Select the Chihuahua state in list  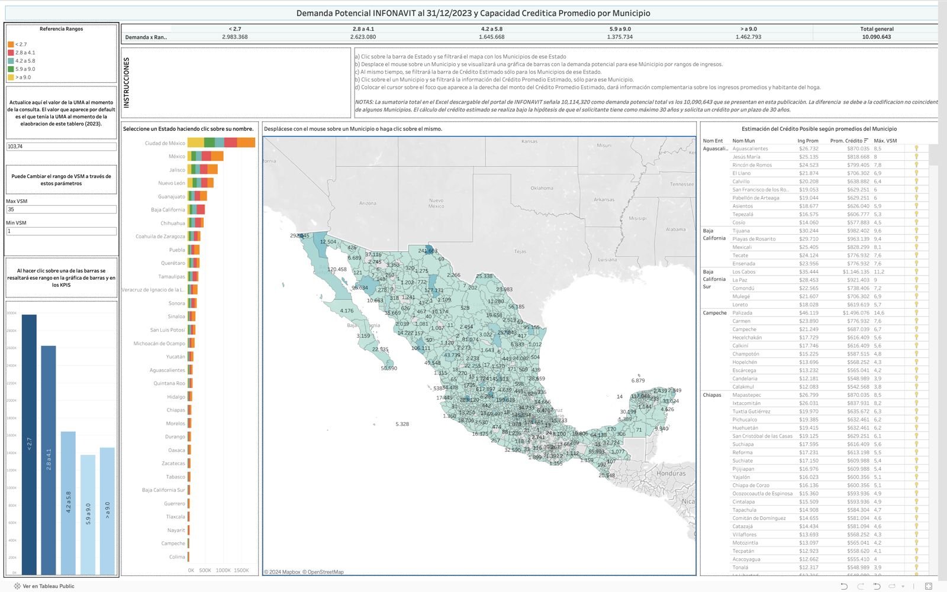tap(173, 224)
